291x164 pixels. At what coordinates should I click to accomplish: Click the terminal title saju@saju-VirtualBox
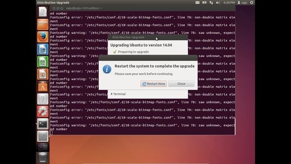tap(84, 8)
